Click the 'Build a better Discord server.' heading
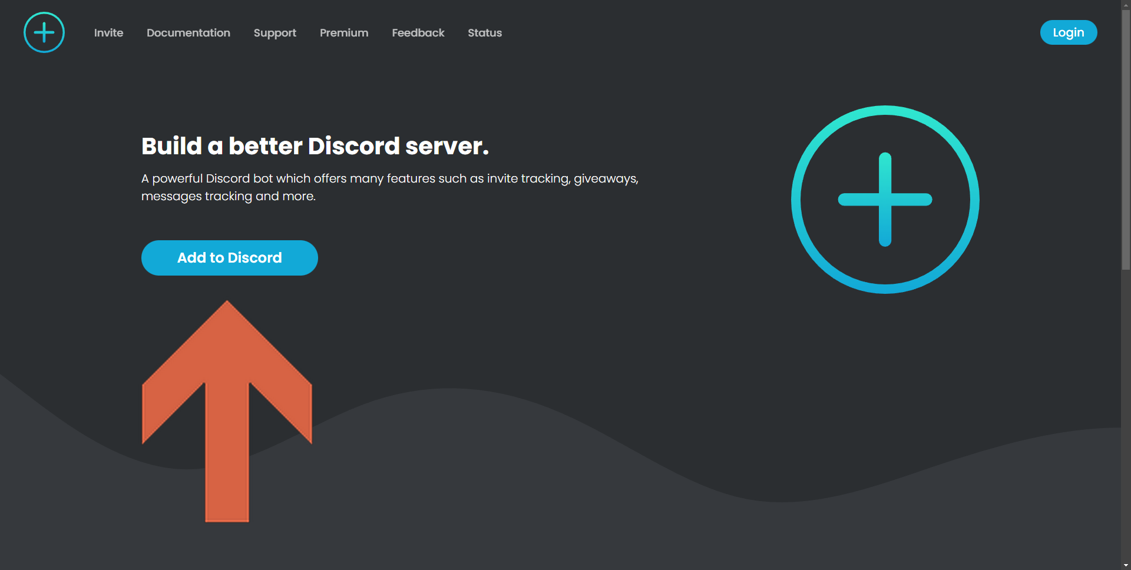1131x570 pixels. (x=315, y=146)
